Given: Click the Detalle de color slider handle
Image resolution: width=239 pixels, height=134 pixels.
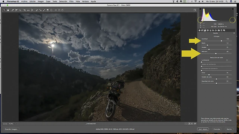Looking at the screenshot, I should point(217,79).
